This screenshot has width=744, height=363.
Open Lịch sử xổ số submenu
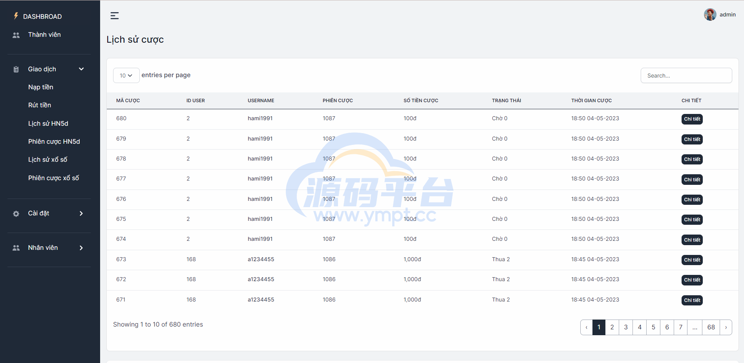point(48,159)
